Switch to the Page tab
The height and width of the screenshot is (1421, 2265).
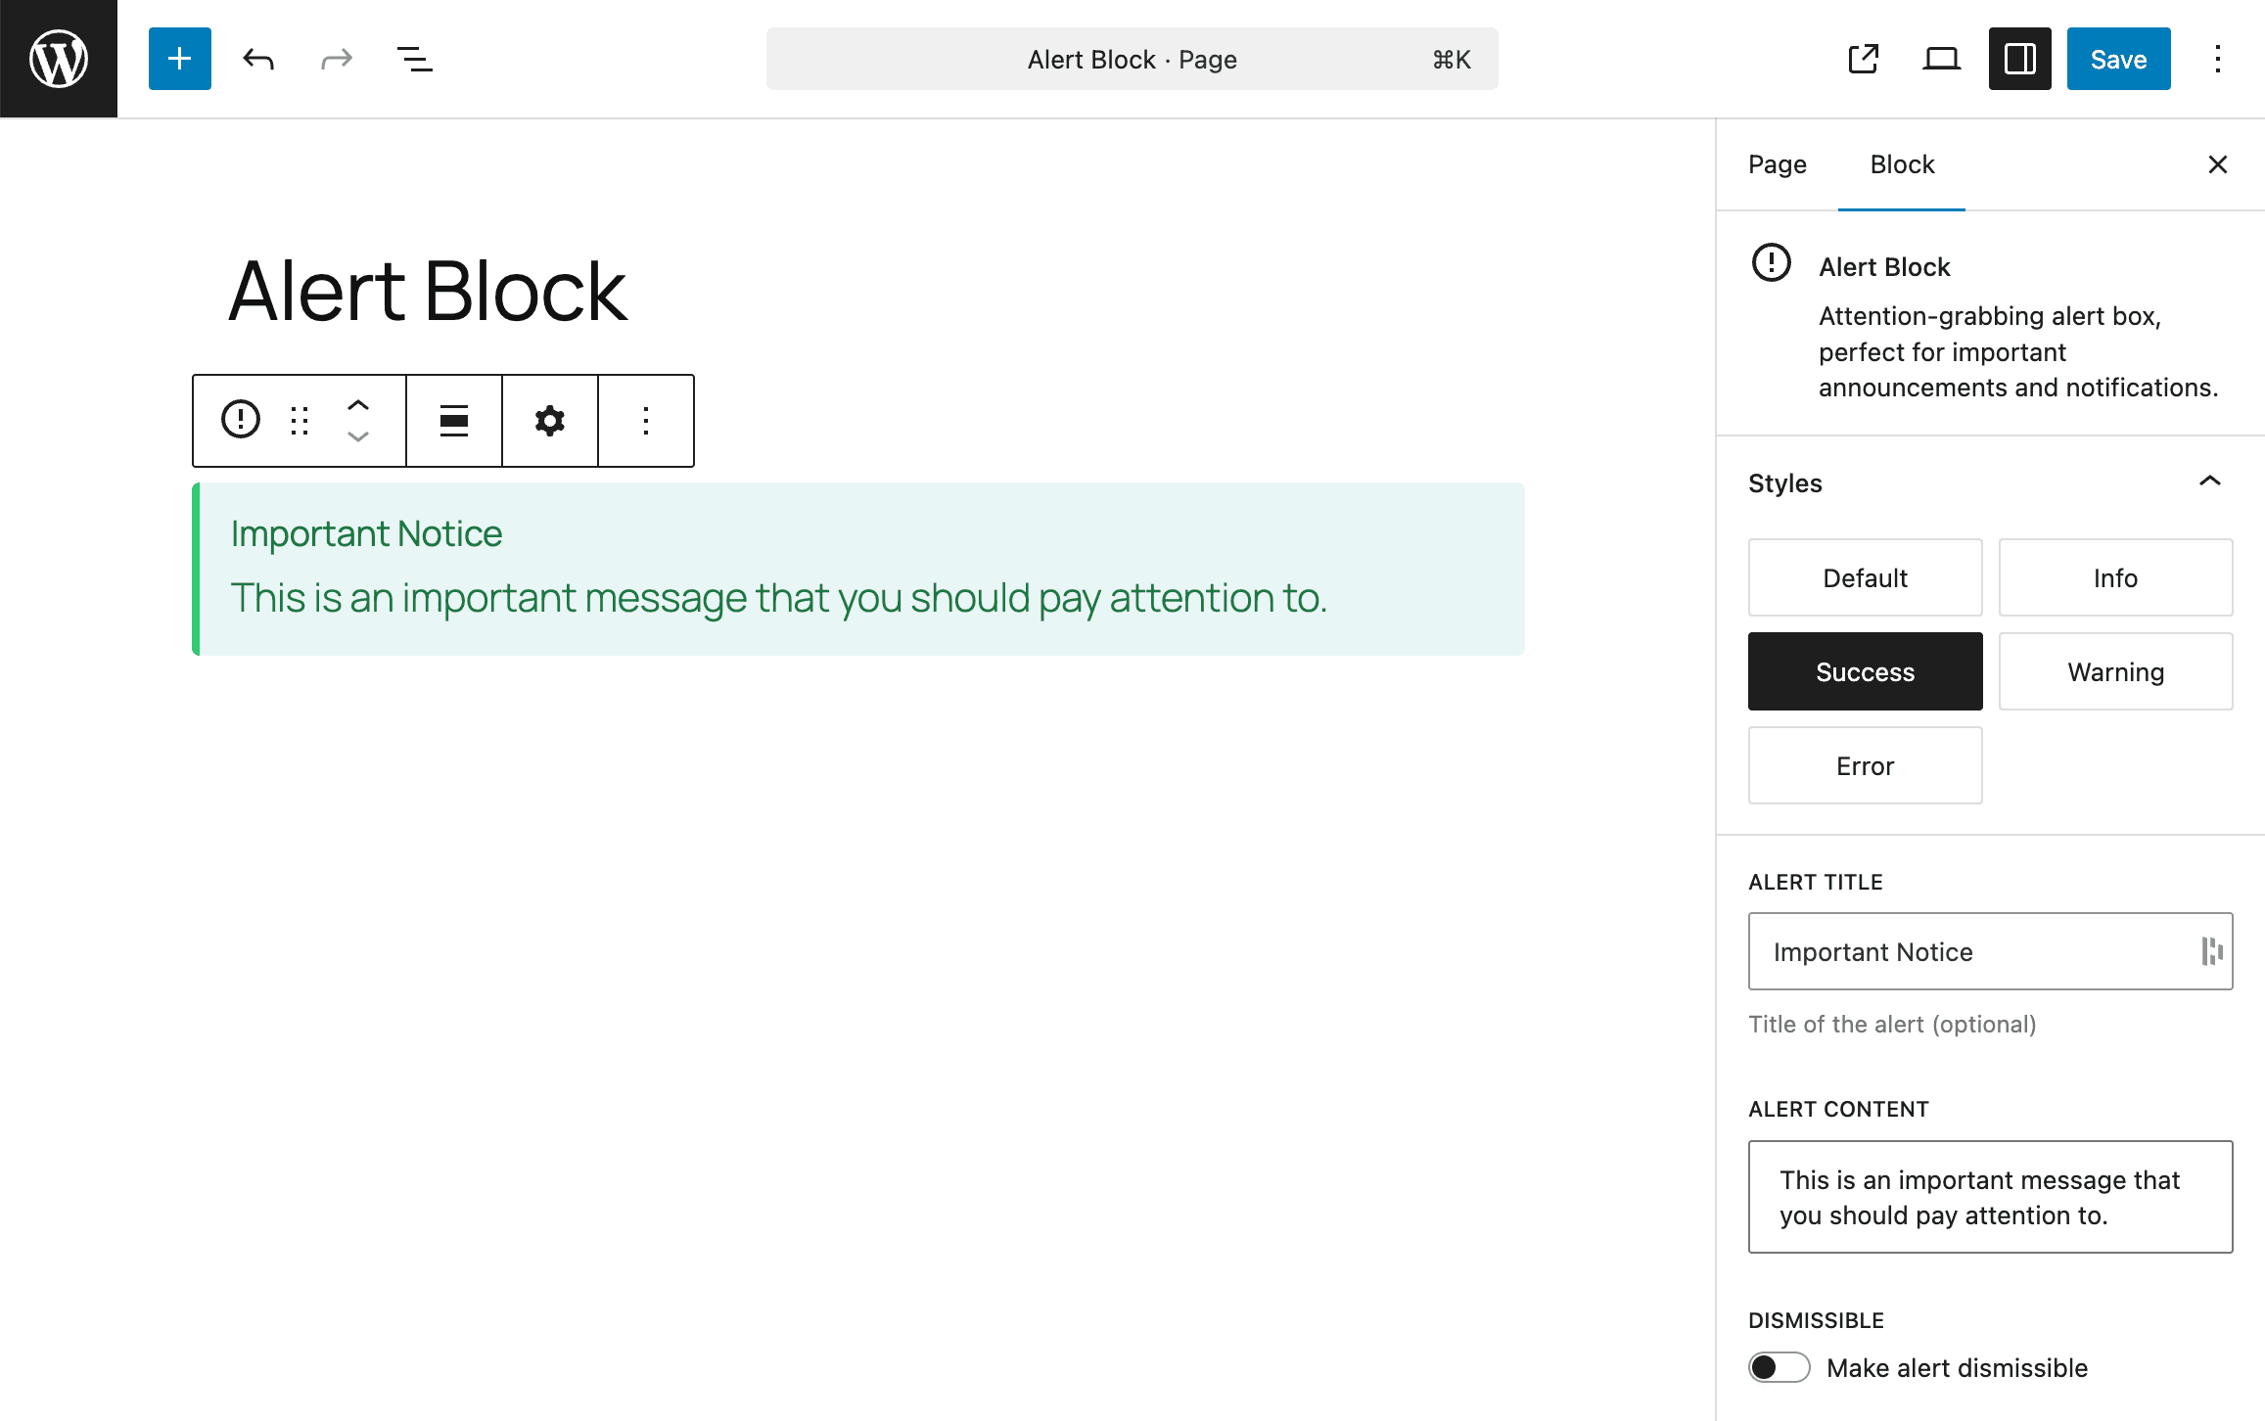tap(1778, 164)
